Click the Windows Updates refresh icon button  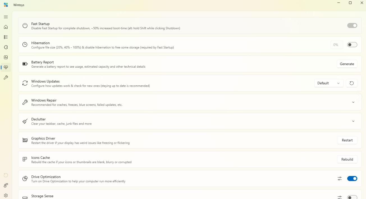pyautogui.click(x=351, y=83)
